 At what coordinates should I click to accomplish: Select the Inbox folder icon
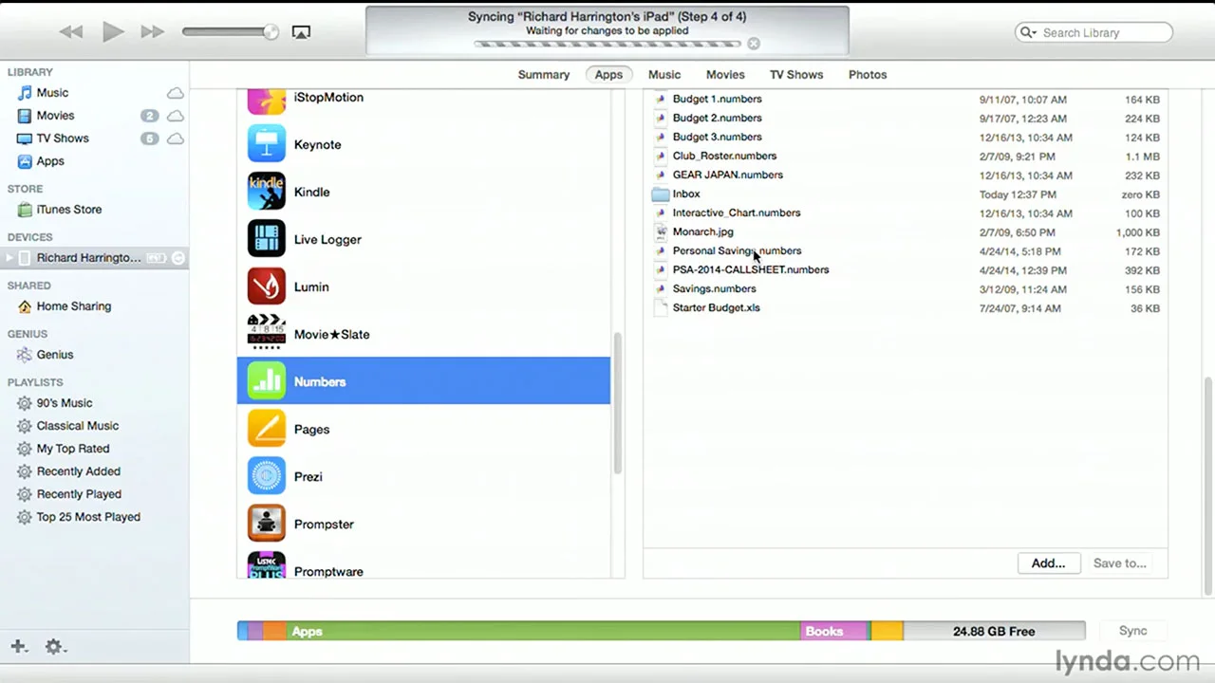click(661, 194)
